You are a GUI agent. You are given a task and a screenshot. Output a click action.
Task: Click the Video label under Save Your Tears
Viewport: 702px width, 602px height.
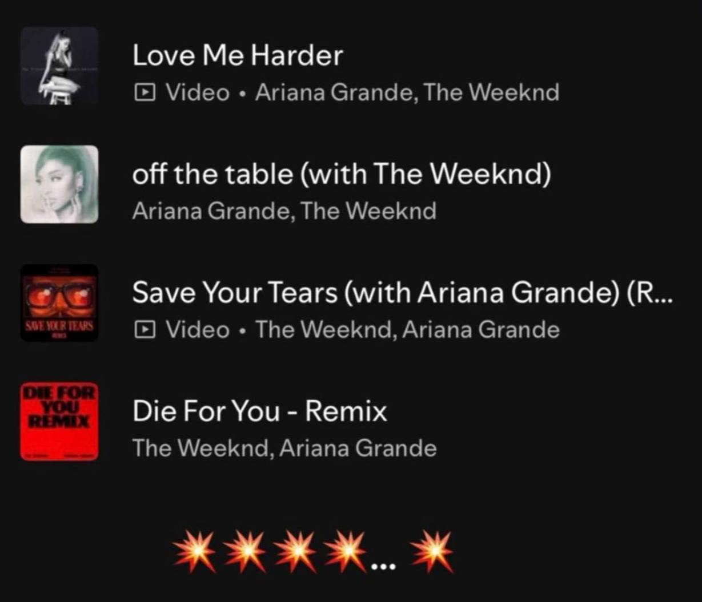pyautogui.click(x=198, y=329)
